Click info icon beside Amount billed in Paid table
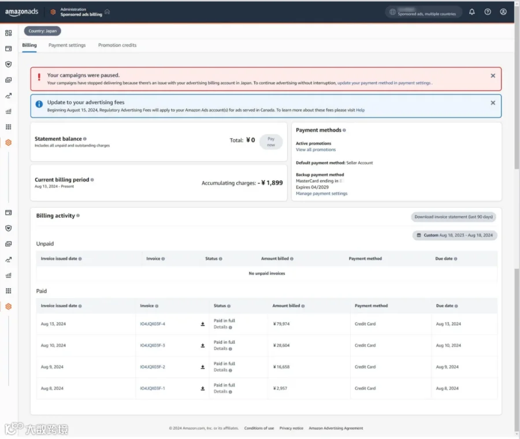The image size is (520, 439). [303, 306]
